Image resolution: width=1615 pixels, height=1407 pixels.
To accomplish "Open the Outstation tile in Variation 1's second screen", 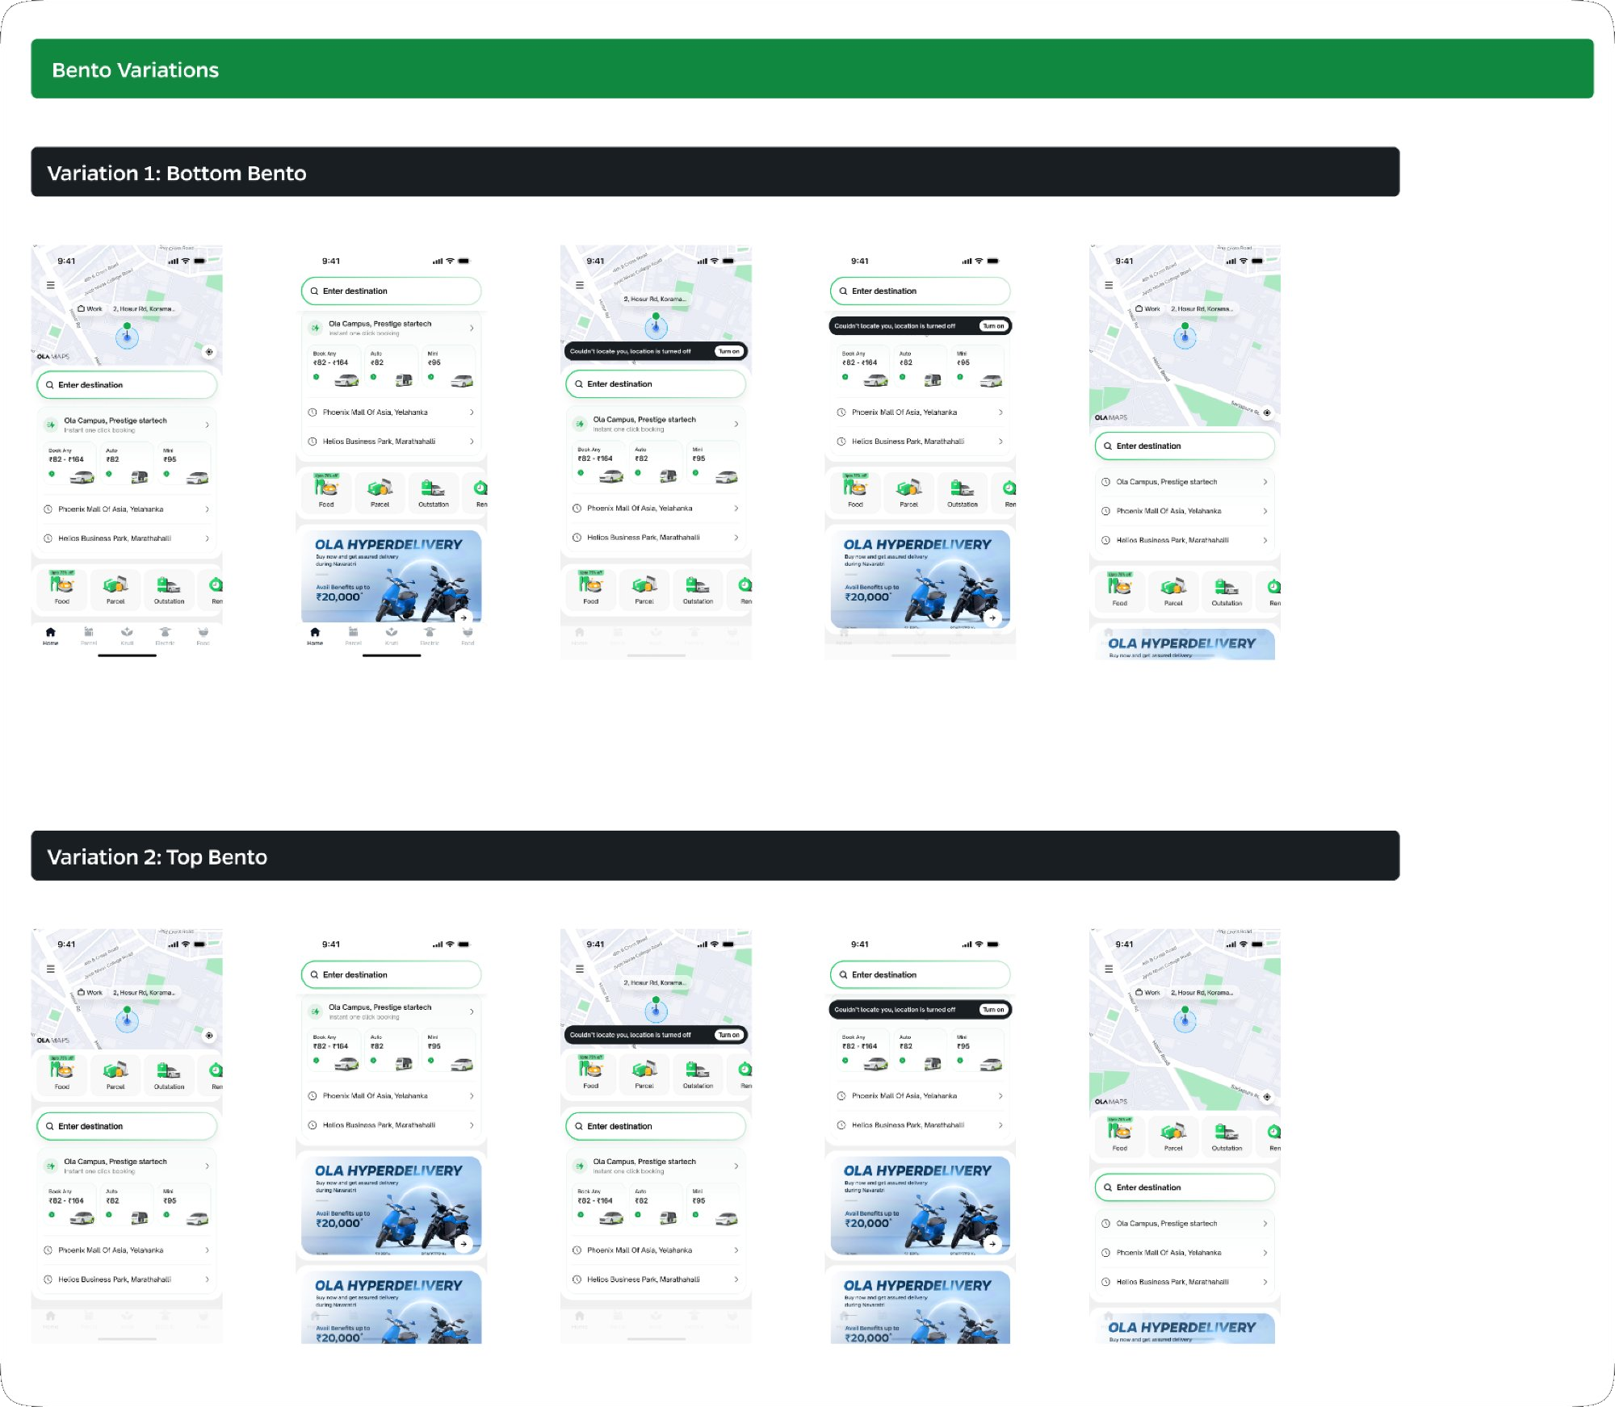I will pyautogui.click(x=433, y=492).
